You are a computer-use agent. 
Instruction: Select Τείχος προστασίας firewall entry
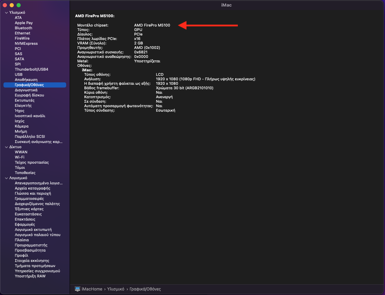pyautogui.click(x=32, y=162)
